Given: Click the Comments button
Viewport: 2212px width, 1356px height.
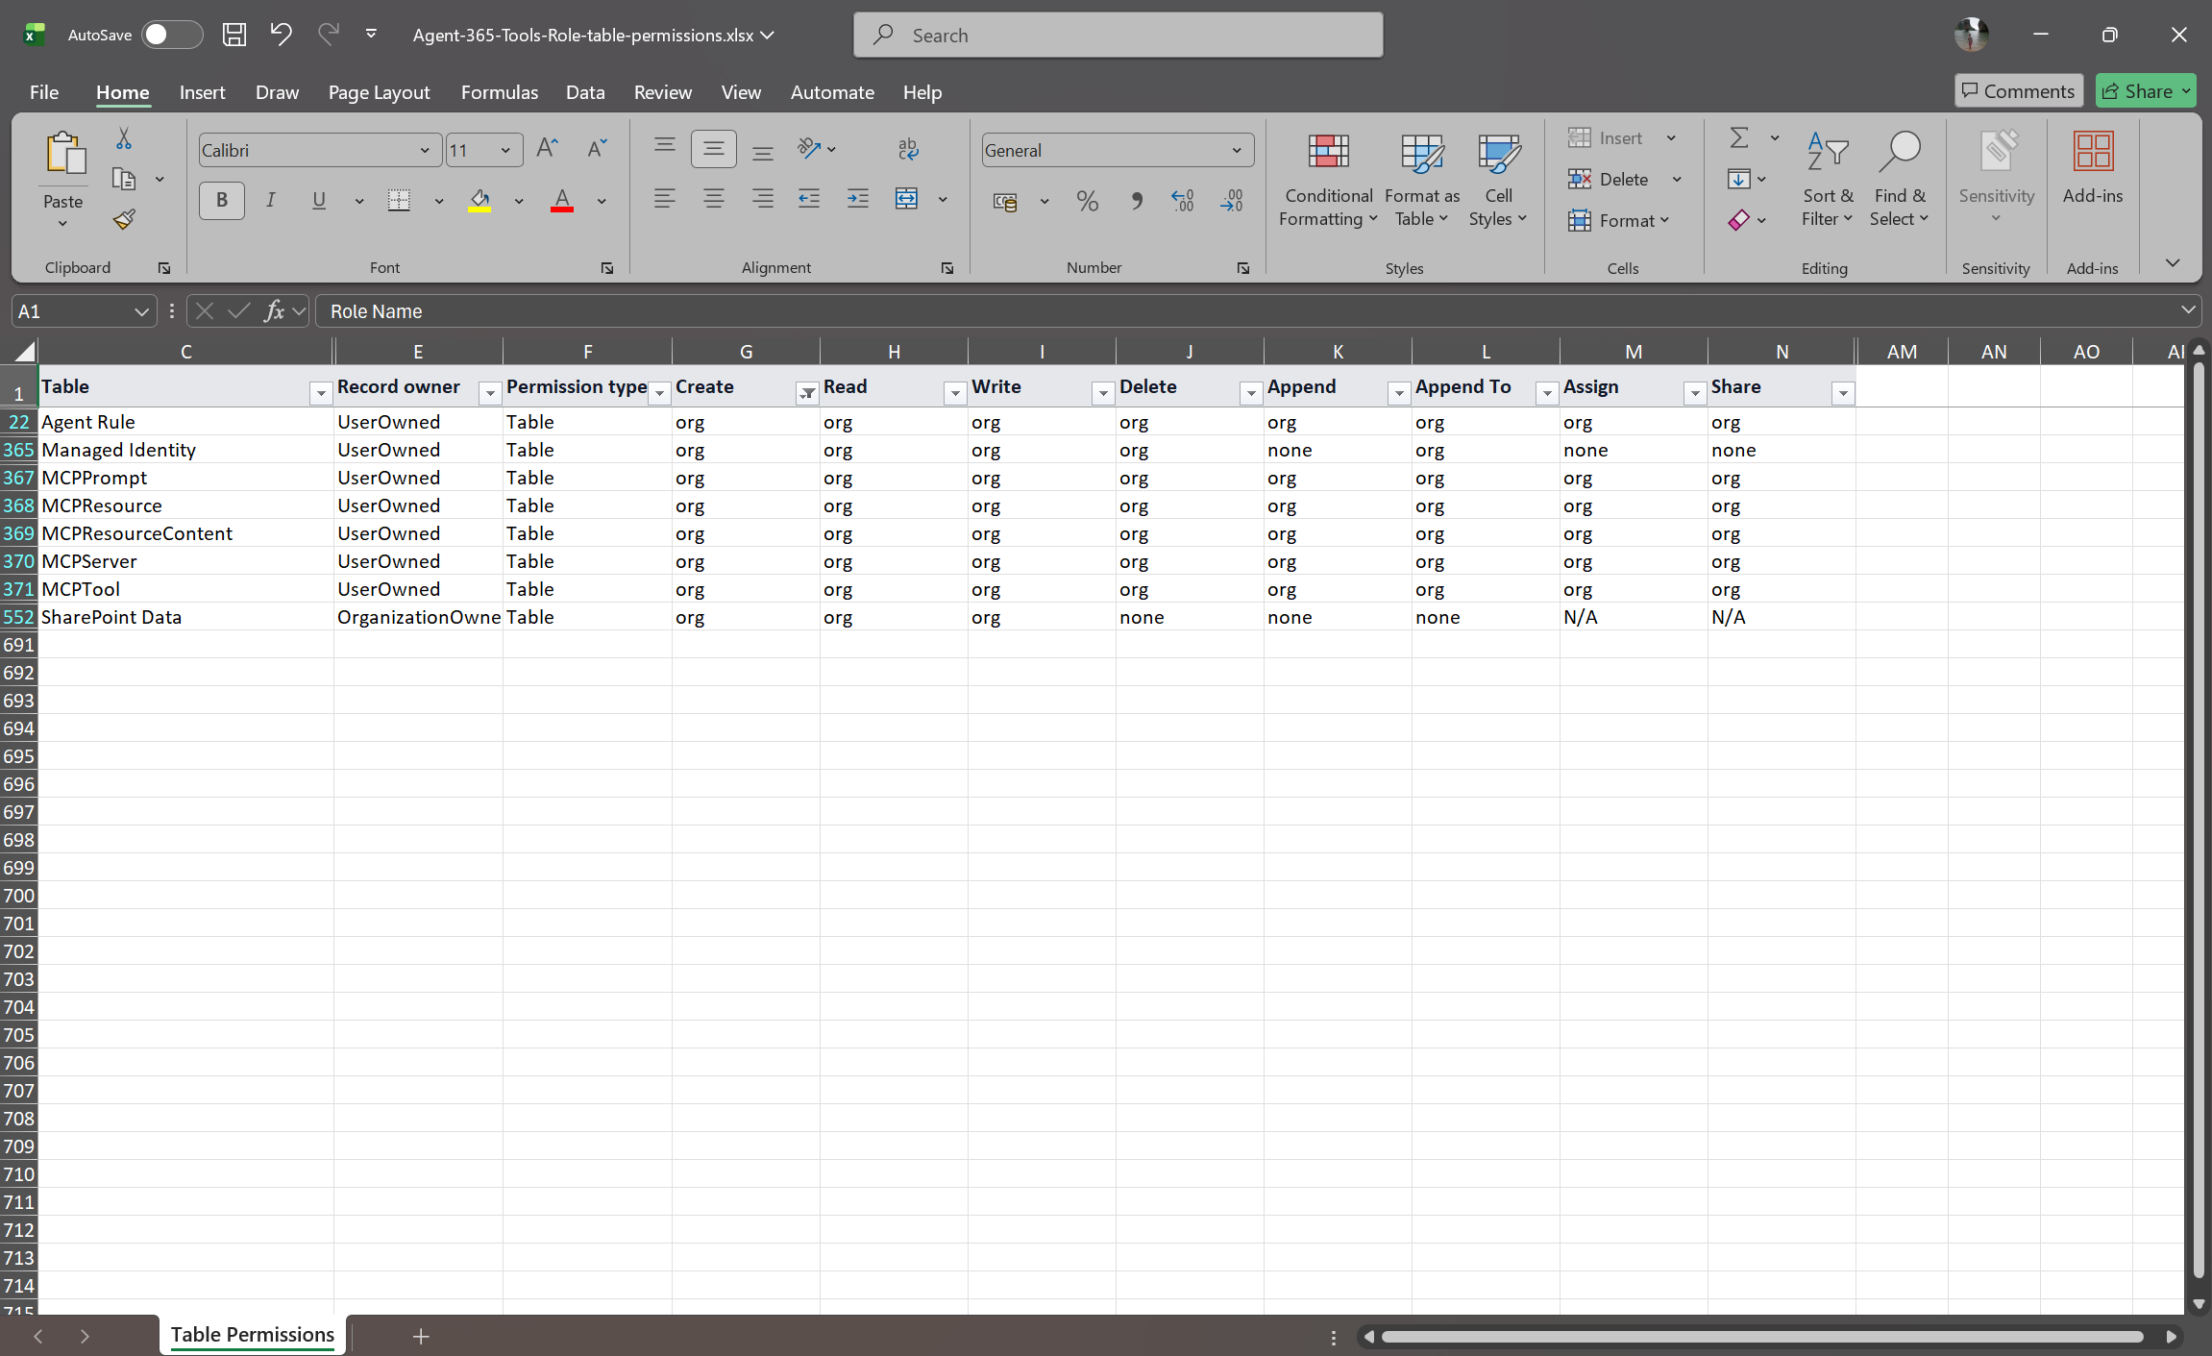Looking at the screenshot, I should 2018,91.
